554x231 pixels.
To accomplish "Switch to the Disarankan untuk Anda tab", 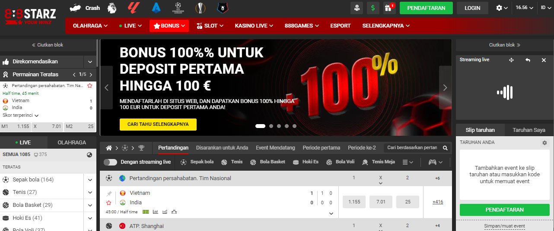I will point(222,148).
